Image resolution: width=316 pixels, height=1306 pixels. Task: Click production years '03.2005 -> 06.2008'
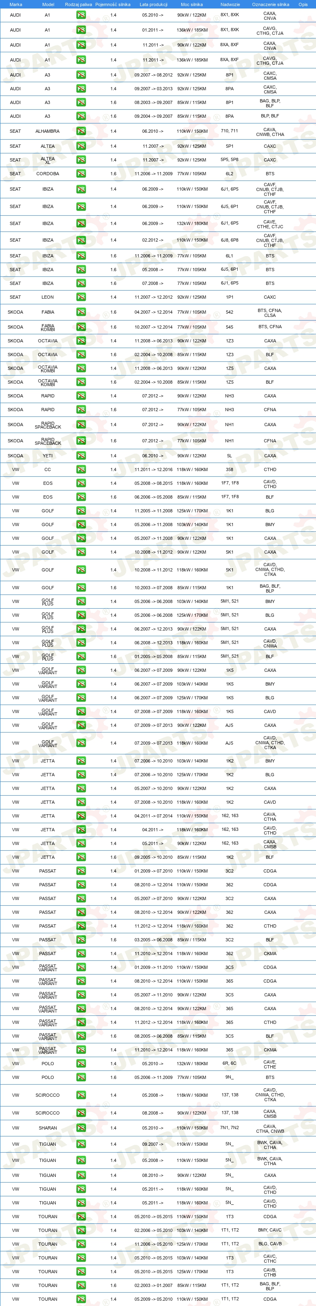[x=154, y=940]
